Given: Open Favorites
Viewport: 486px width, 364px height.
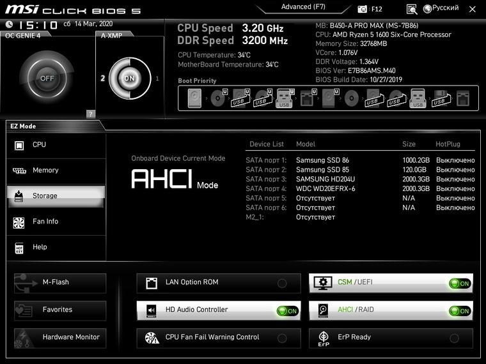Looking at the screenshot, I should coord(60,310).
